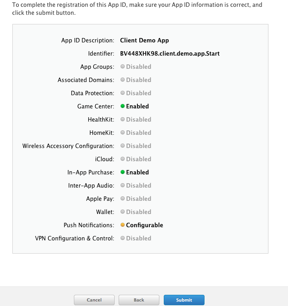
Task: Click the Cancel button
Action: tap(94, 300)
